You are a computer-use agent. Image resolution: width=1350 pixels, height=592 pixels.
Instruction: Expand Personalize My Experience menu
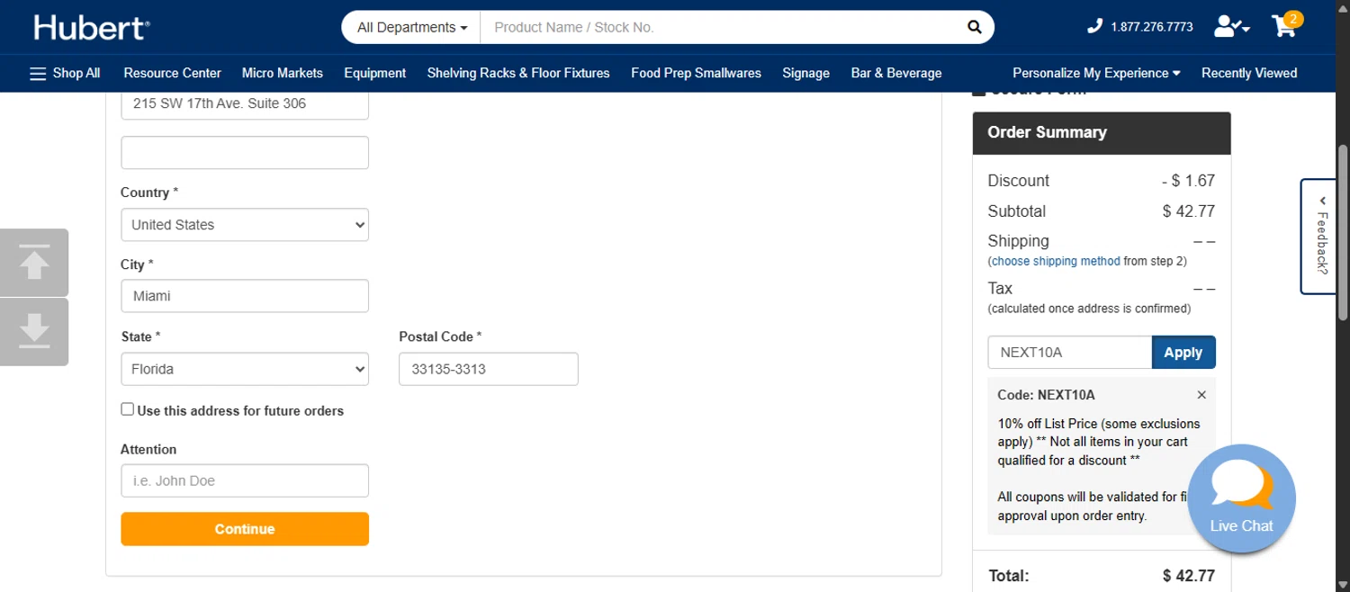(1096, 73)
